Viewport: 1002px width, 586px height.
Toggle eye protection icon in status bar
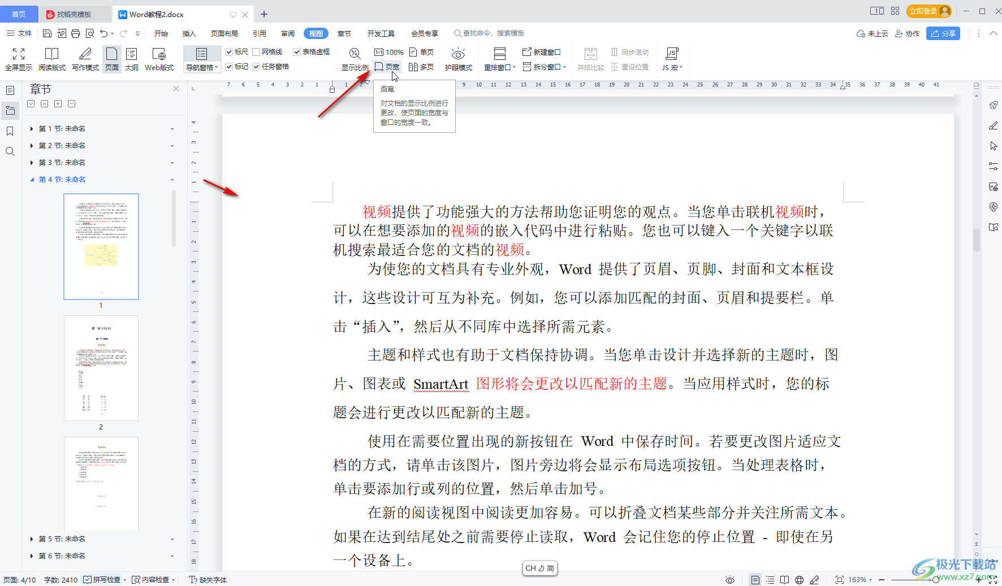point(730,580)
